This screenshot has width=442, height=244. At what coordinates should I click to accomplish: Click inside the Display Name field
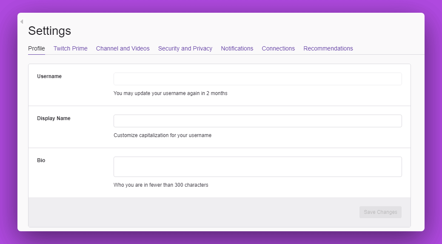pyautogui.click(x=258, y=121)
